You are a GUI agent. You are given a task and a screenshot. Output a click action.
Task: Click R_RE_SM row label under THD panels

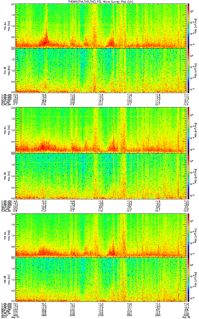[6, 211]
